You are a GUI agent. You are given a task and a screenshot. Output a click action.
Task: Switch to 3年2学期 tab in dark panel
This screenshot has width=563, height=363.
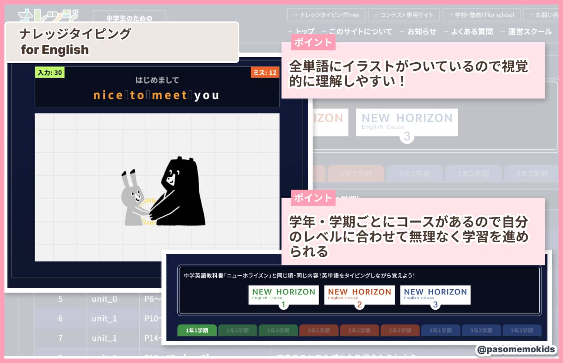(481, 330)
